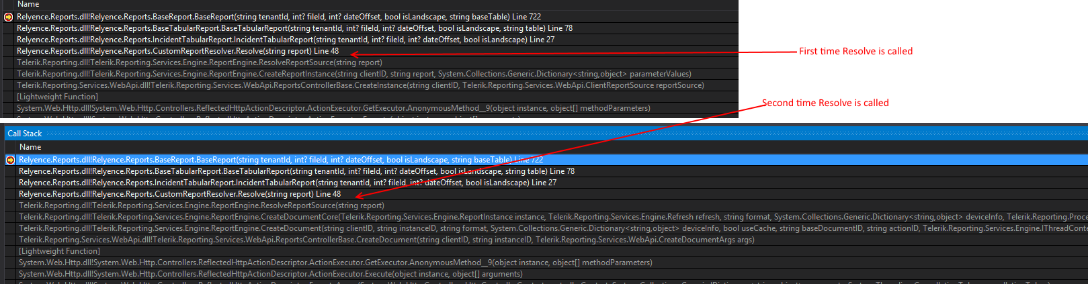Select BaseTabularReport Line 78 frame in lower Call Stack
This screenshot has height=284, width=1088.
point(297,171)
